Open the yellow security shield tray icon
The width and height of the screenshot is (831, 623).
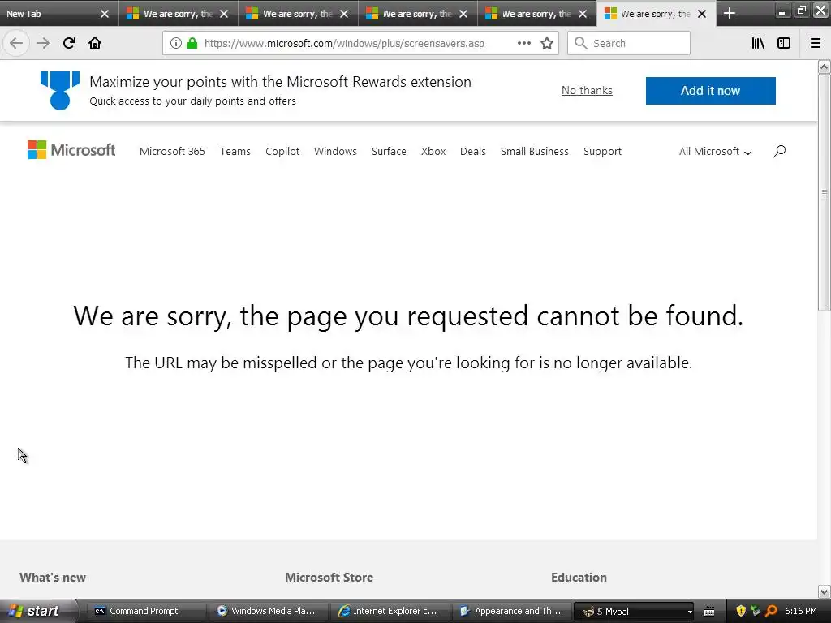[x=741, y=611]
